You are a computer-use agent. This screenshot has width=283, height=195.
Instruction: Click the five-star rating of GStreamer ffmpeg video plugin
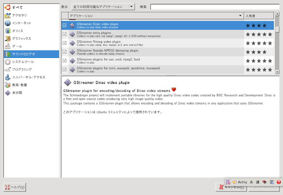tap(259, 43)
